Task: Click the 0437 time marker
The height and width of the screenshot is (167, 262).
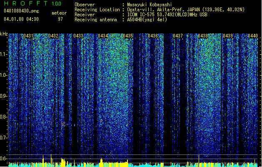Action: 178,36
